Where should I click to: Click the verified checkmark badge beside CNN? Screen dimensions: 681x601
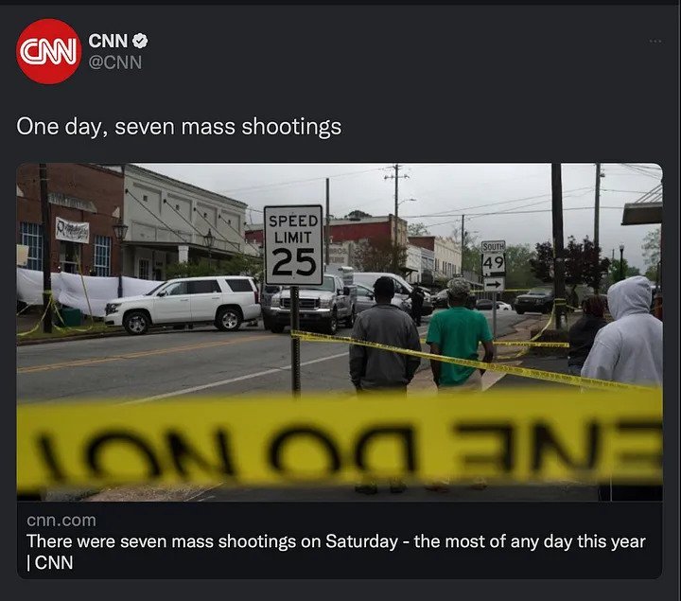[140, 41]
